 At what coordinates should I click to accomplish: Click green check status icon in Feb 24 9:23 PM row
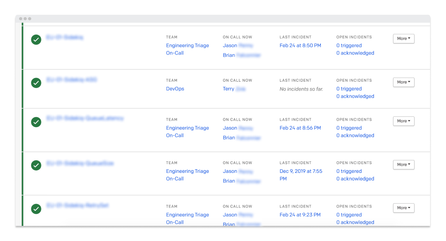[x=36, y=209]
